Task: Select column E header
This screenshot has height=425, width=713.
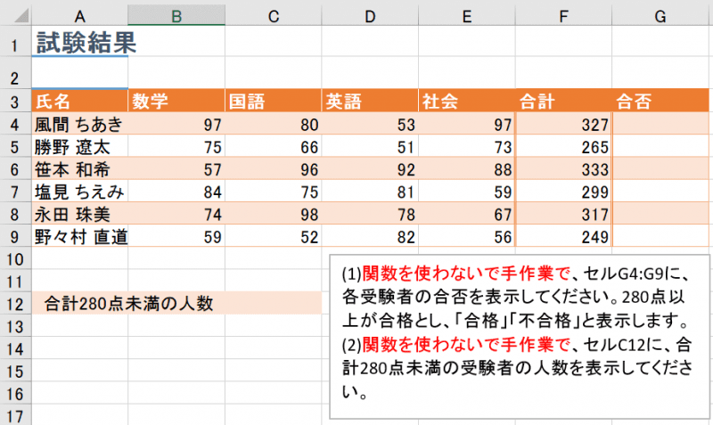Action: pyautogui.click(x=467, y=16)
